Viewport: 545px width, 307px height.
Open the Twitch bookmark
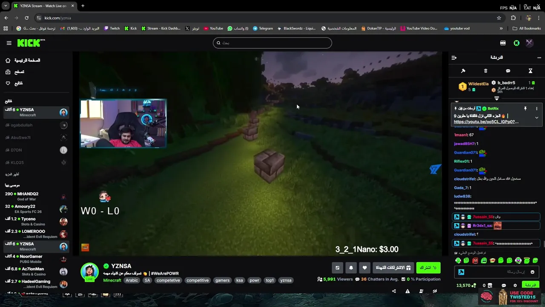tap(112, 29)
